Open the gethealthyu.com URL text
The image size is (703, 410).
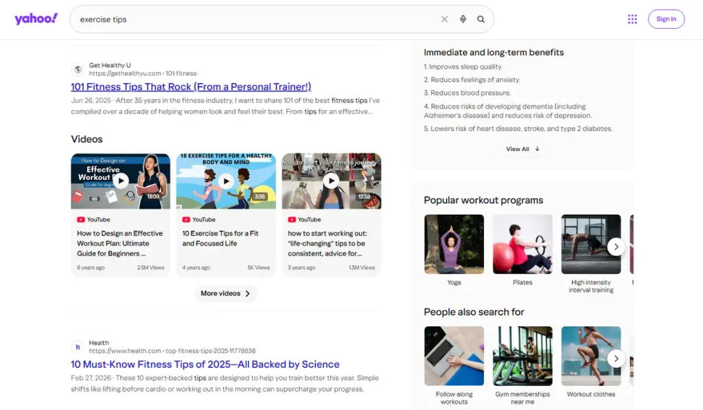(143, 73)
